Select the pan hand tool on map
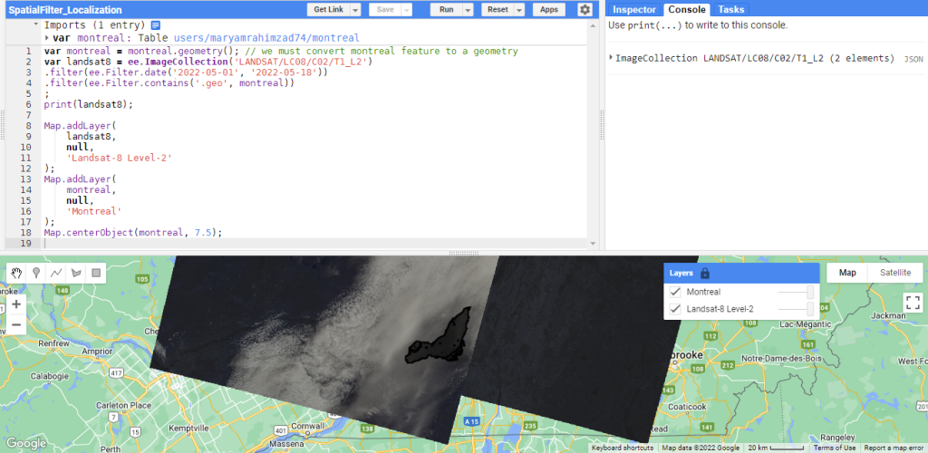 [x=15, y=272]
